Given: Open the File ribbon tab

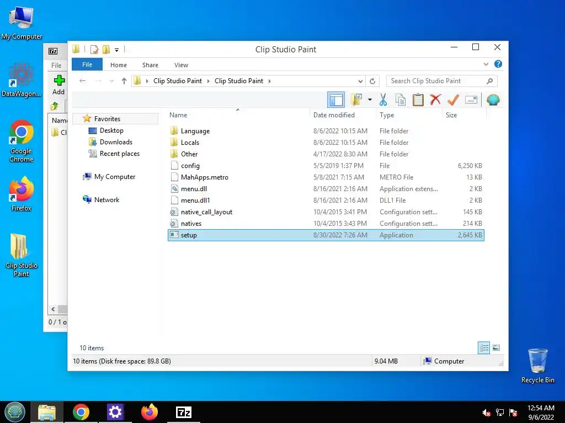Looking at the screenshot, I should 87,64.
